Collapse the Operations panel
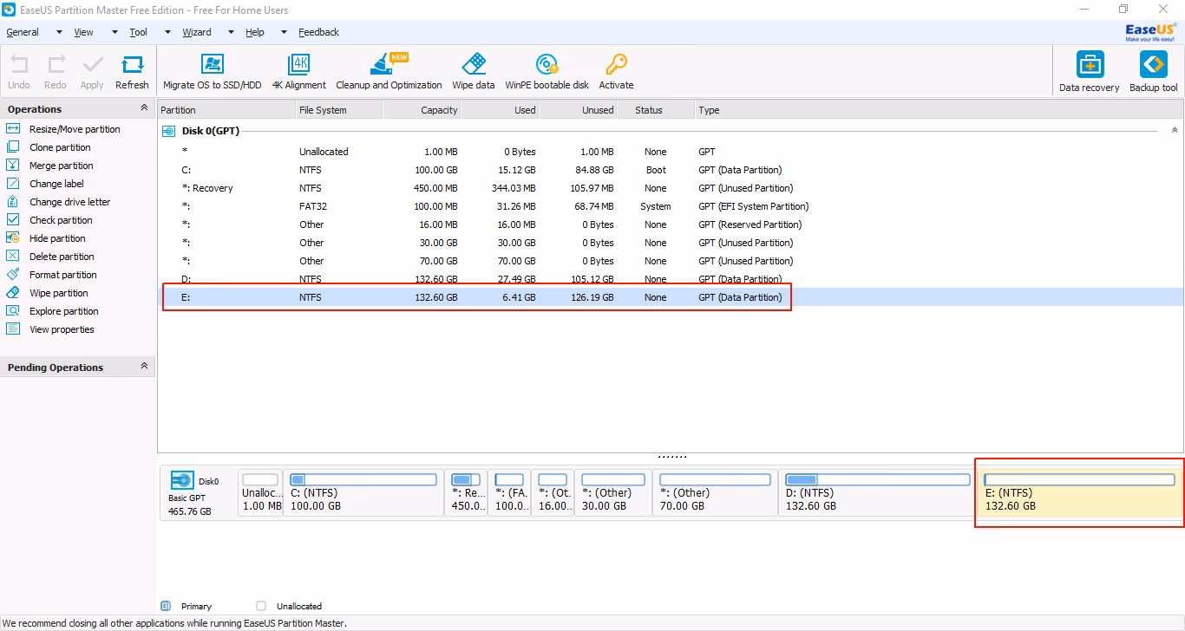 [x=144, y=108]
